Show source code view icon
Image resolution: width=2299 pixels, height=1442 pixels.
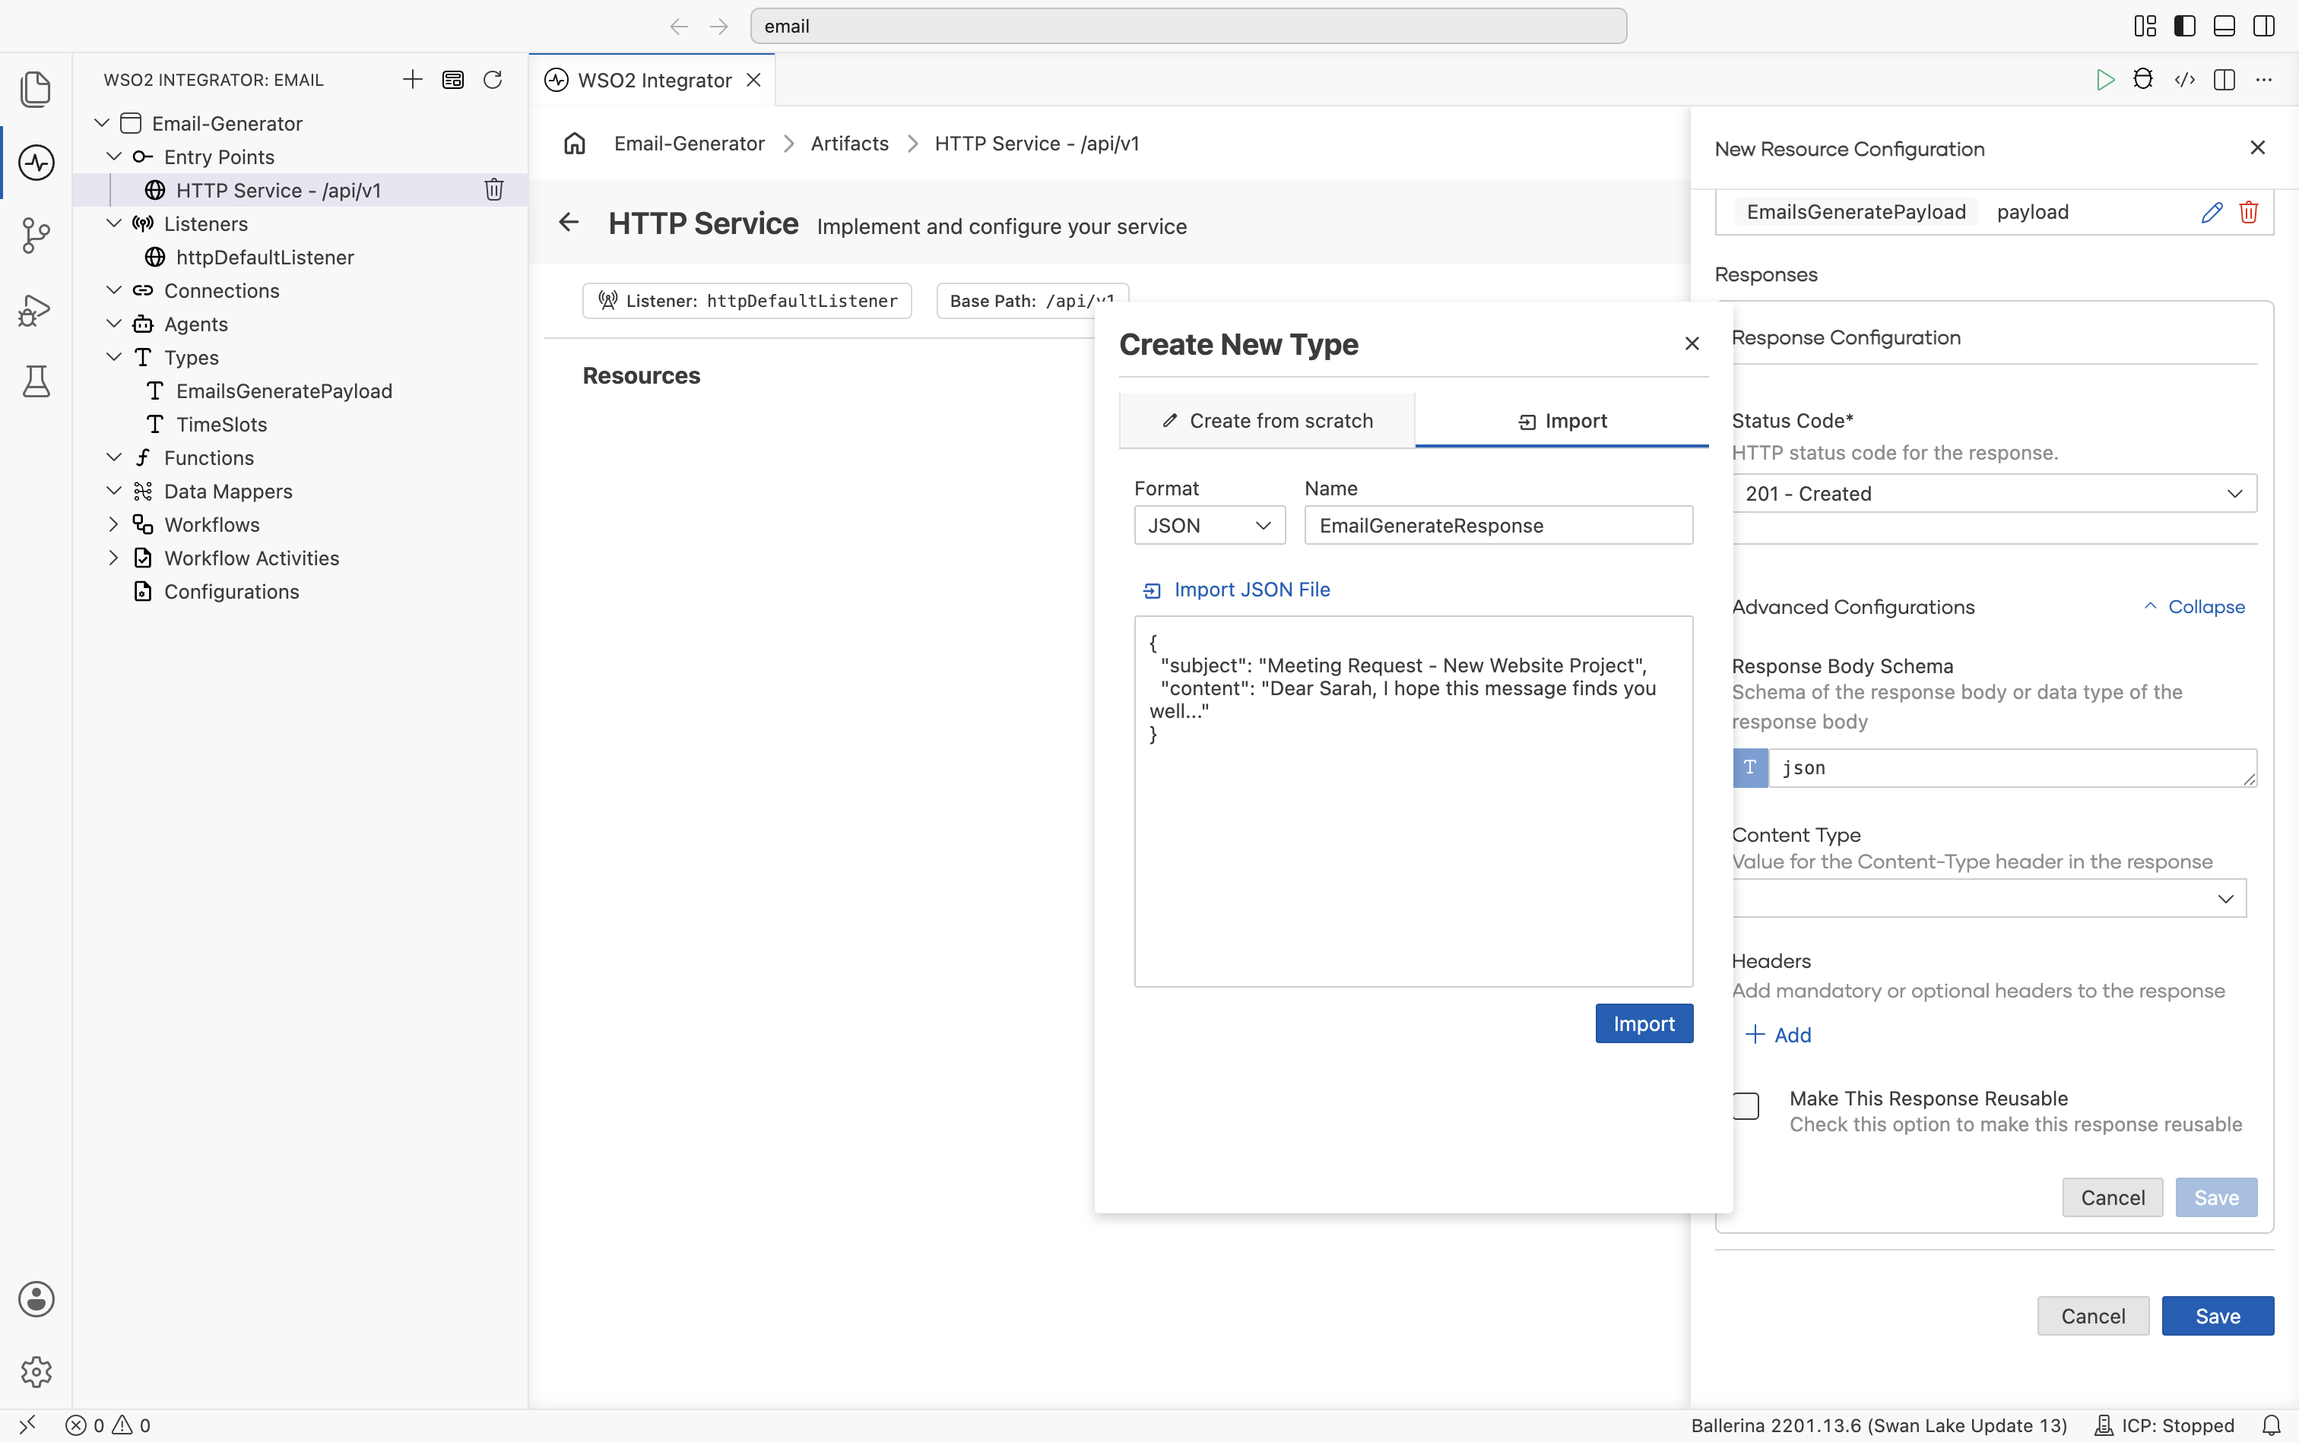(x=2184, y=79)
